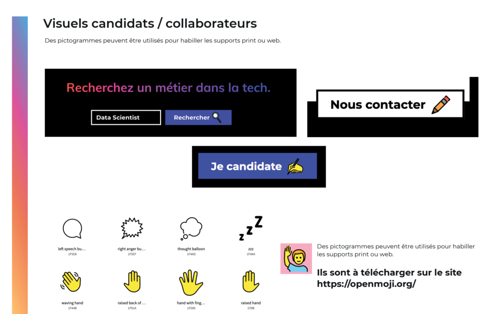Click the Recherchez un métier dans la tech heading
Screen dimensions: 492x314
pos(168,88)
